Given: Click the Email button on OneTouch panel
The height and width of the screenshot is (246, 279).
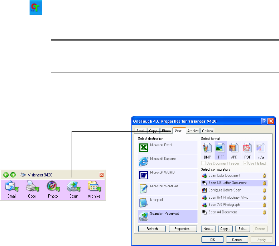Looking at the screenshot, I should [x=12, y=189].
